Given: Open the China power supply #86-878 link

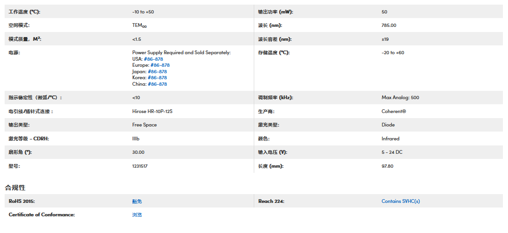Looking at the screenshot, I should (x=157, y=84).
